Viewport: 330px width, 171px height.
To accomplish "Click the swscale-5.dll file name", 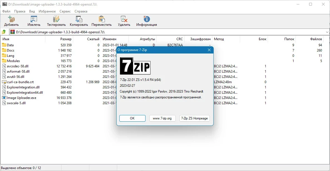I will (16, 103).
